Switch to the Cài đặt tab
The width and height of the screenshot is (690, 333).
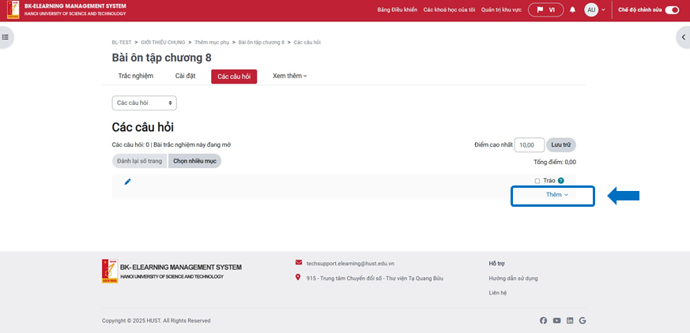(185, 76)
